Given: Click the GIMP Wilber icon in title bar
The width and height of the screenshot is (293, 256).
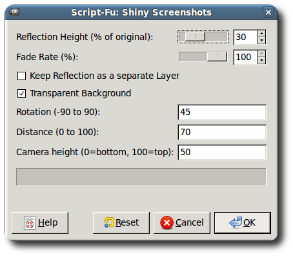Looking at the screenshot, I should 14,12.
